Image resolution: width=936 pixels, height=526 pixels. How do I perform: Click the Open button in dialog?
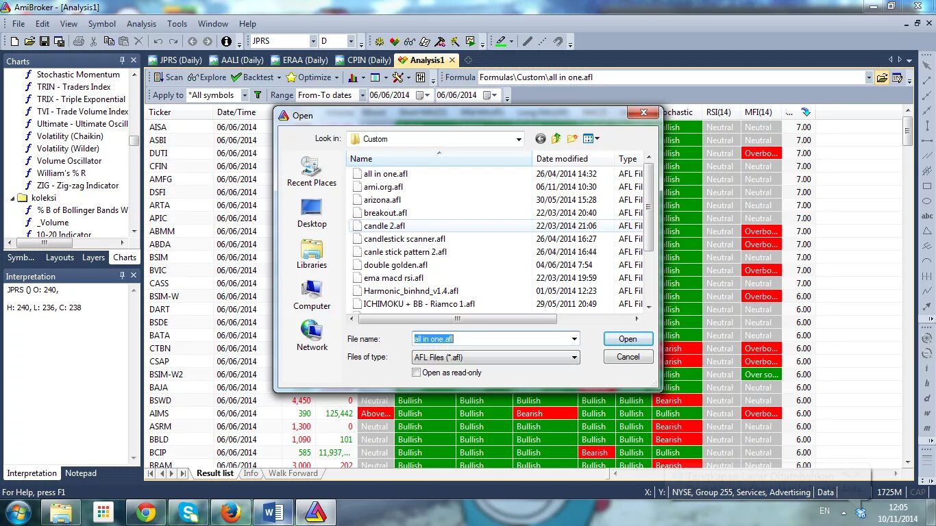pos(628,339)
